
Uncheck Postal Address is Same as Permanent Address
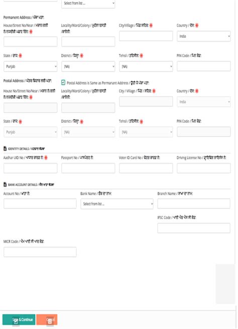pos(63,83)
